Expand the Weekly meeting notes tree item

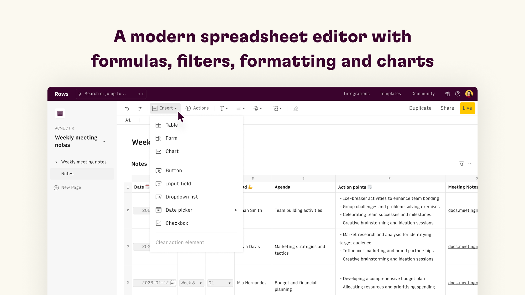(x=56, y=162)
